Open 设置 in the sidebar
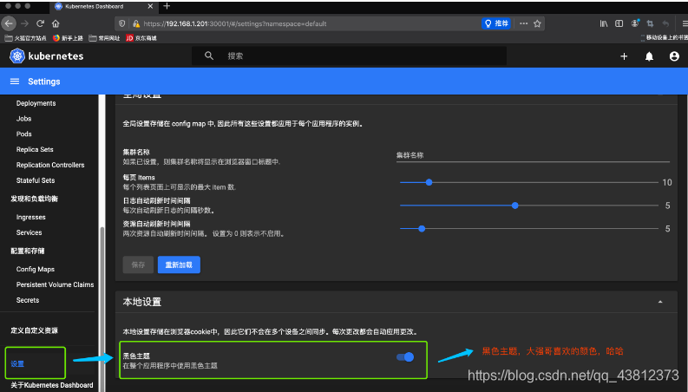Viewport: 688px width, 392px height. click(17, 363)
